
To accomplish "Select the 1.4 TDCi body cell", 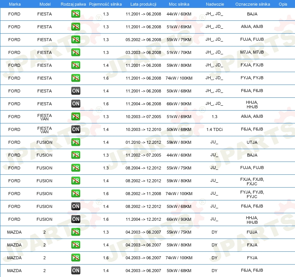I will click(215, 129).
